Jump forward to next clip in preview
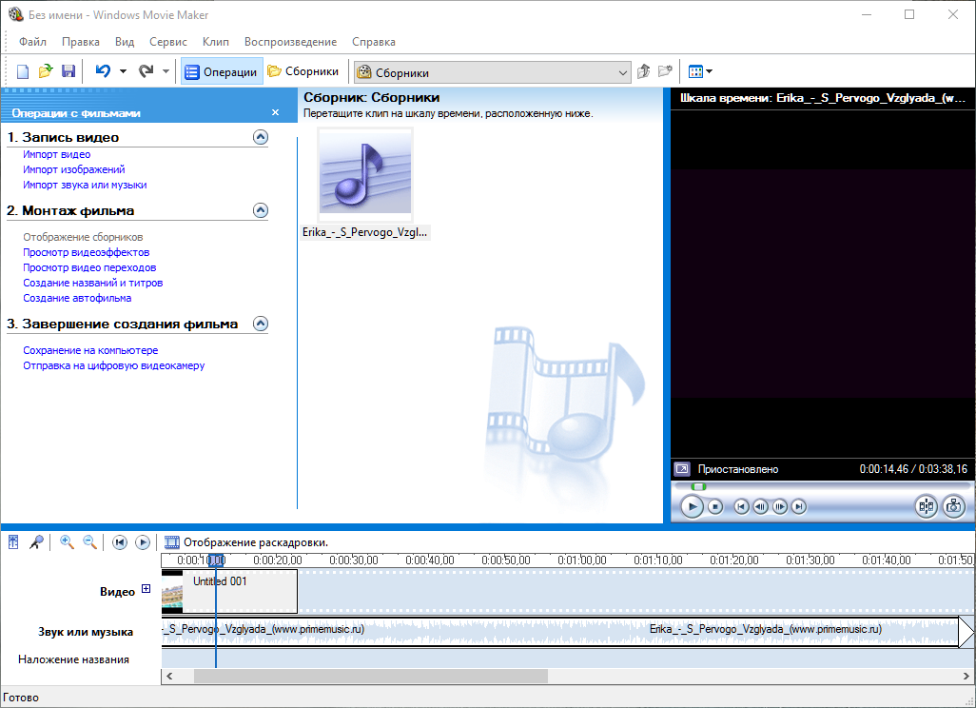976x708 pixels. tap(799, 507)
